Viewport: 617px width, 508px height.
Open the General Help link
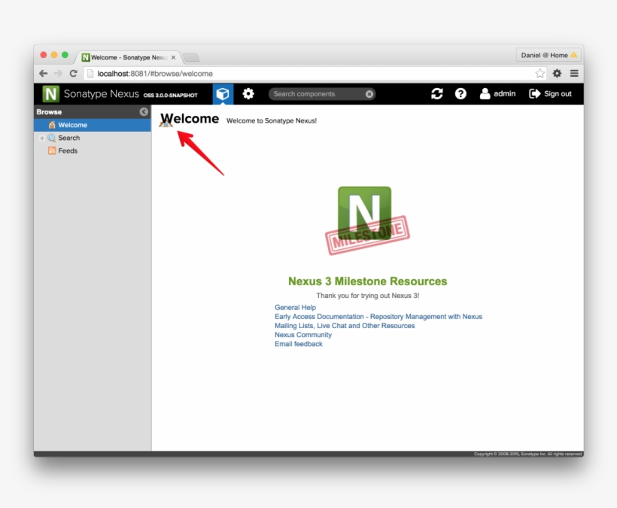coord(295,307)
